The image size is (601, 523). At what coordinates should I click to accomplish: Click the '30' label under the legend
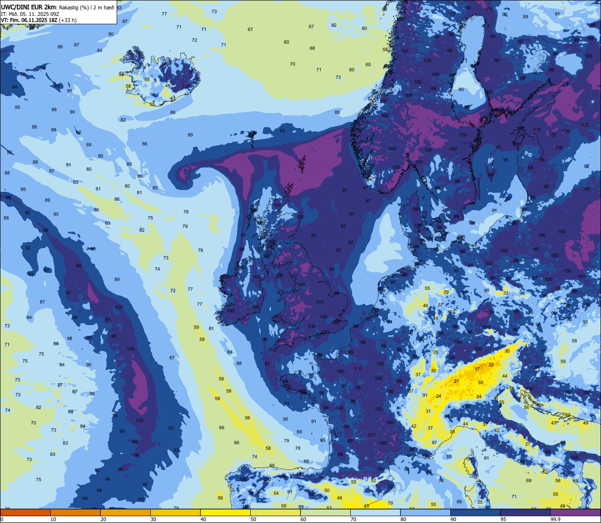point(153,519)
